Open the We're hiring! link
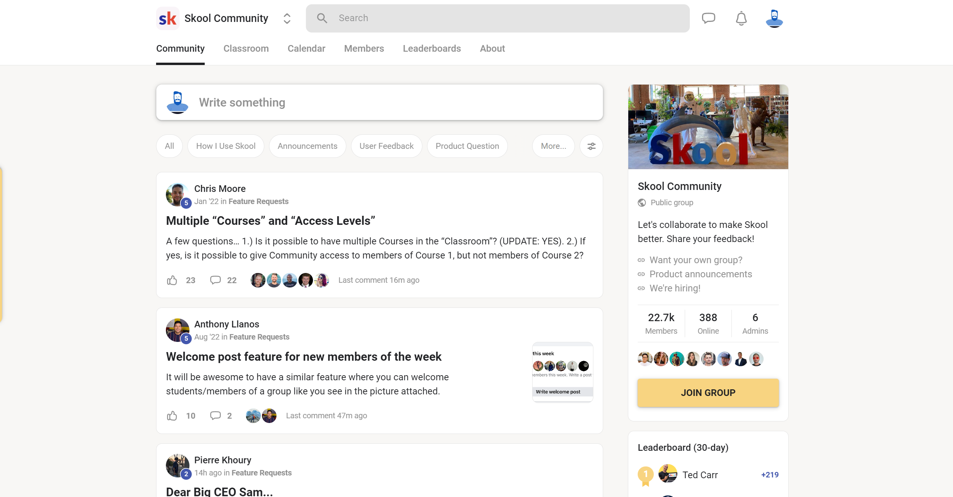The height and width of the screenshot is (497, 953). [675, 288]
